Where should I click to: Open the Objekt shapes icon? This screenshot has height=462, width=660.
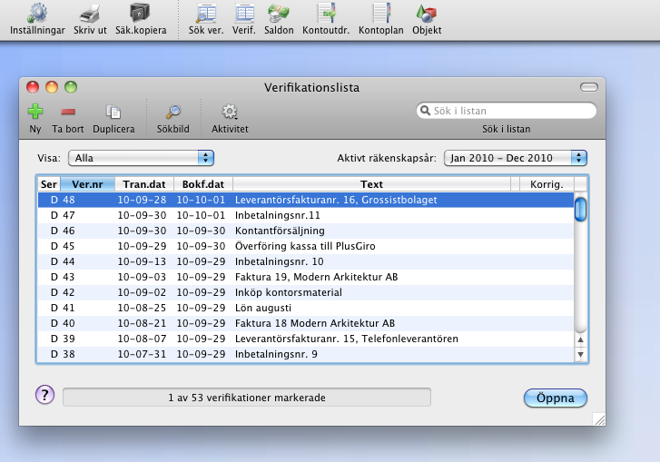[427, 13]
